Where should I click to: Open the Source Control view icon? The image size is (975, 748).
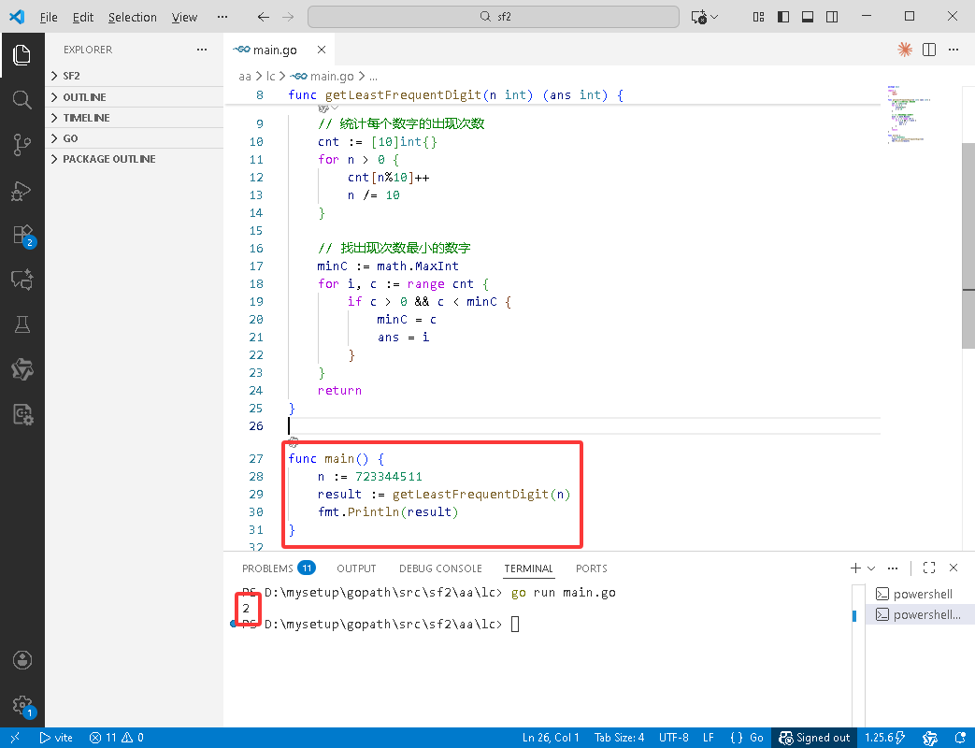pos(22,145)
